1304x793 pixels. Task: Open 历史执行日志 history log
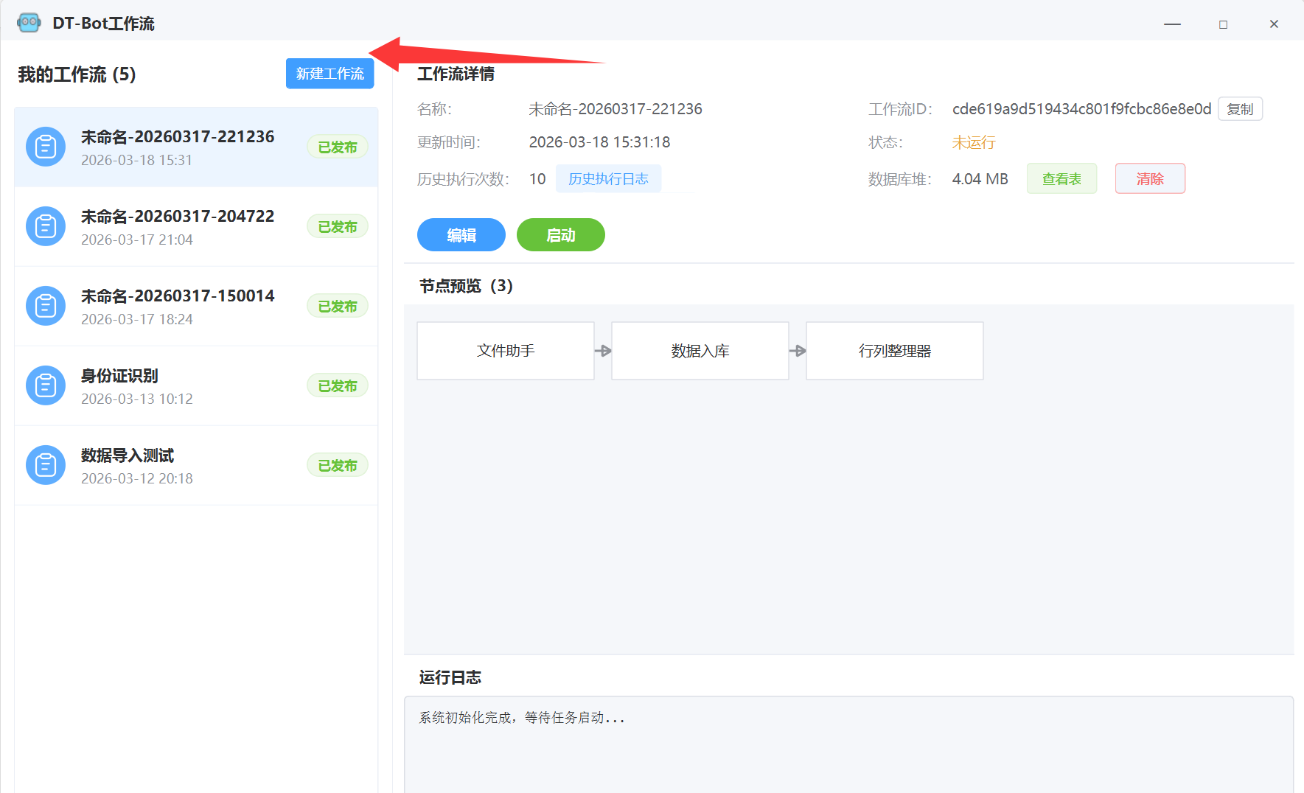pyautogui.click(x=608, y=179)
